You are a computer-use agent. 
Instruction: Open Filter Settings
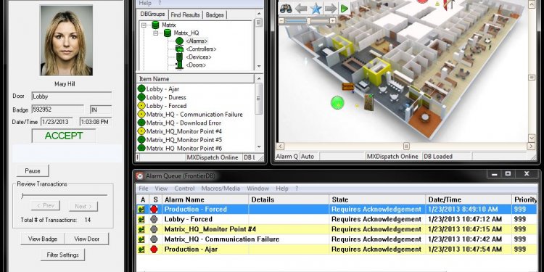tap(63, 255)
